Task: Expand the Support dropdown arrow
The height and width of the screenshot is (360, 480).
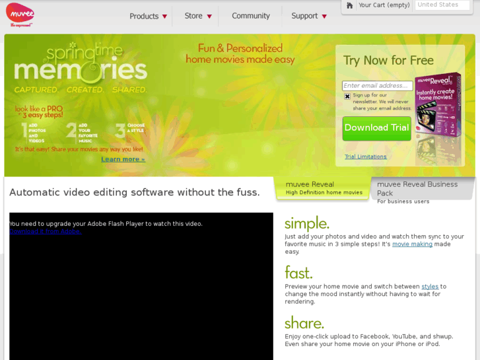Action: pyautogui.click(x=324, y=17)
